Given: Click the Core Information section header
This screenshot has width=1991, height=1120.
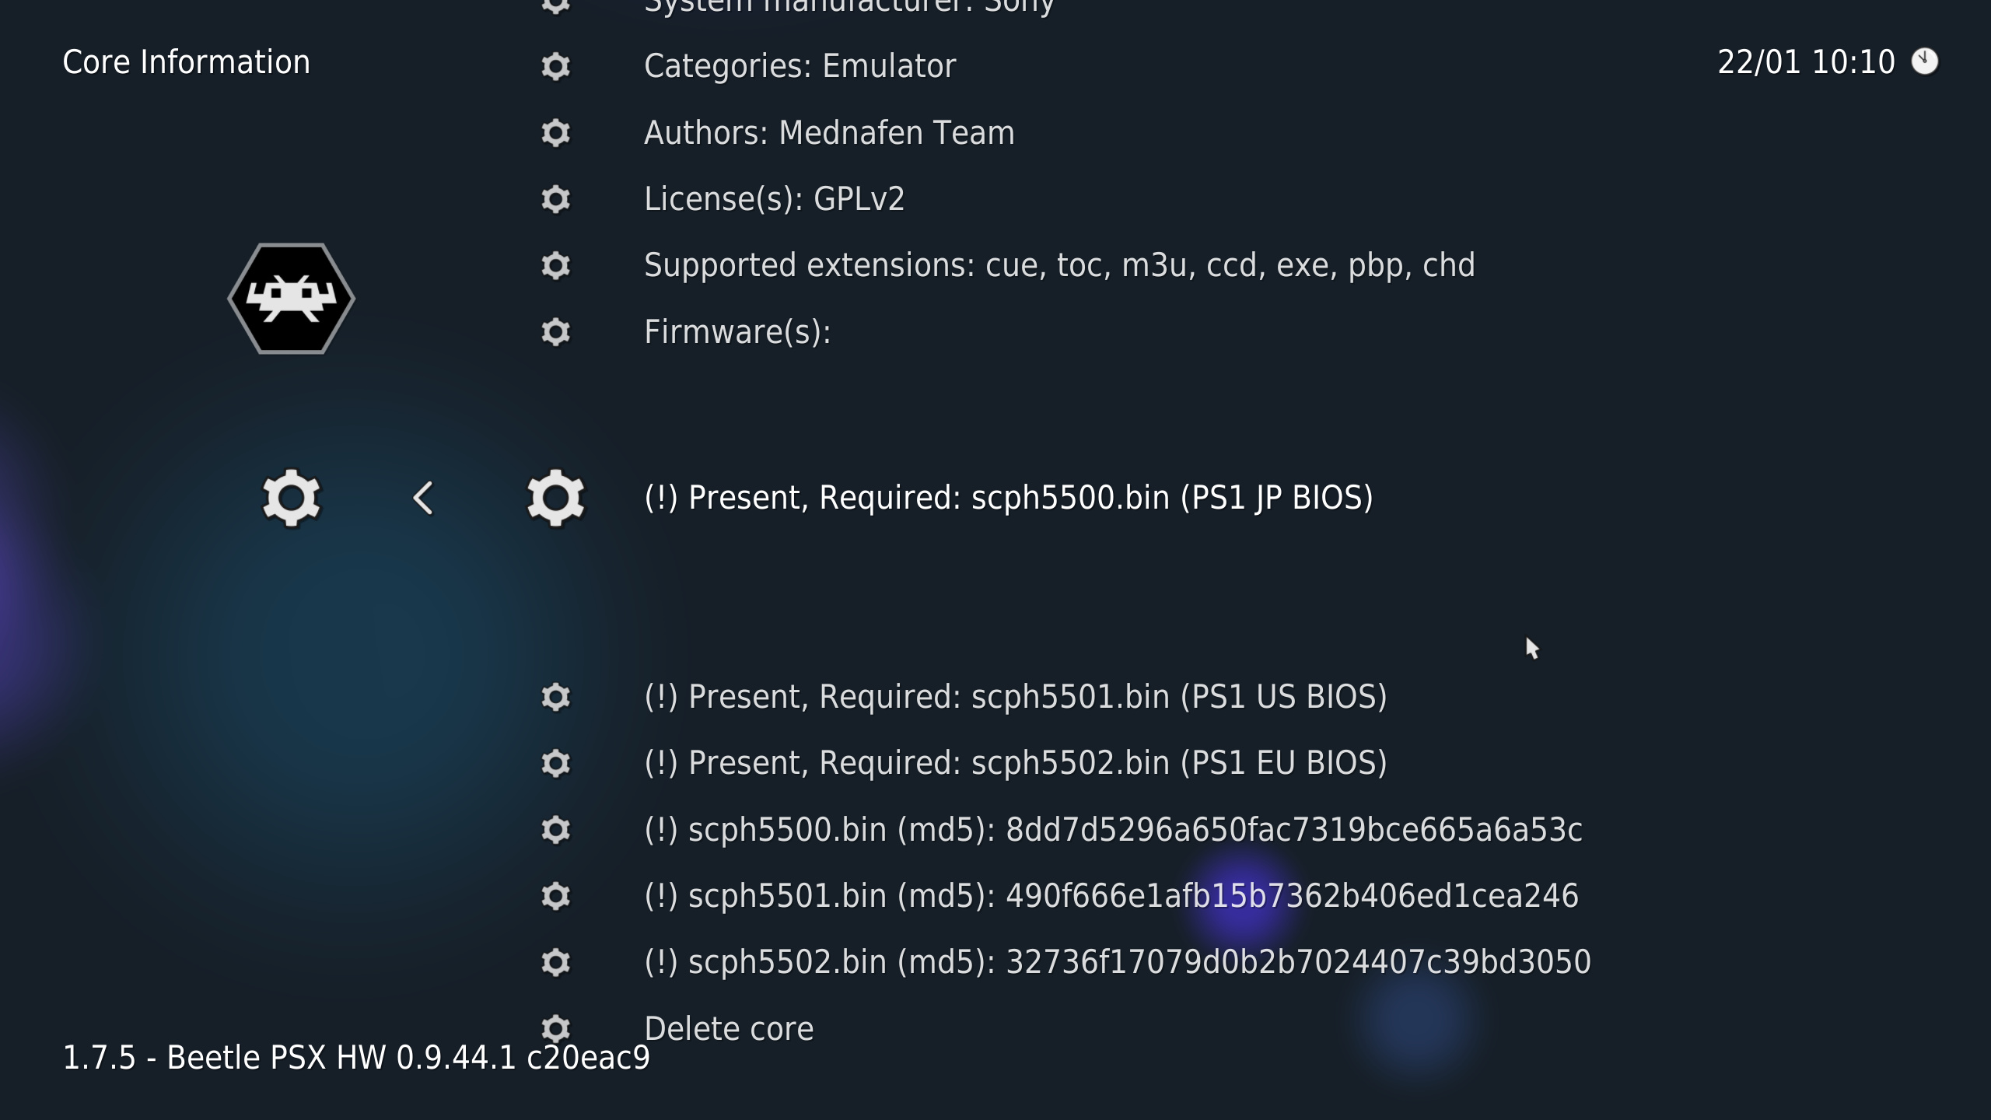Looking at the screenshot, I should [x=186, y=60].
